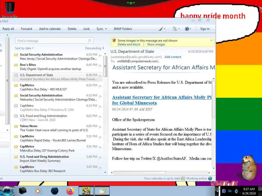Expand the Sync dropdown arrow
This screenshot has height=196, width=262.
(106, 29)
